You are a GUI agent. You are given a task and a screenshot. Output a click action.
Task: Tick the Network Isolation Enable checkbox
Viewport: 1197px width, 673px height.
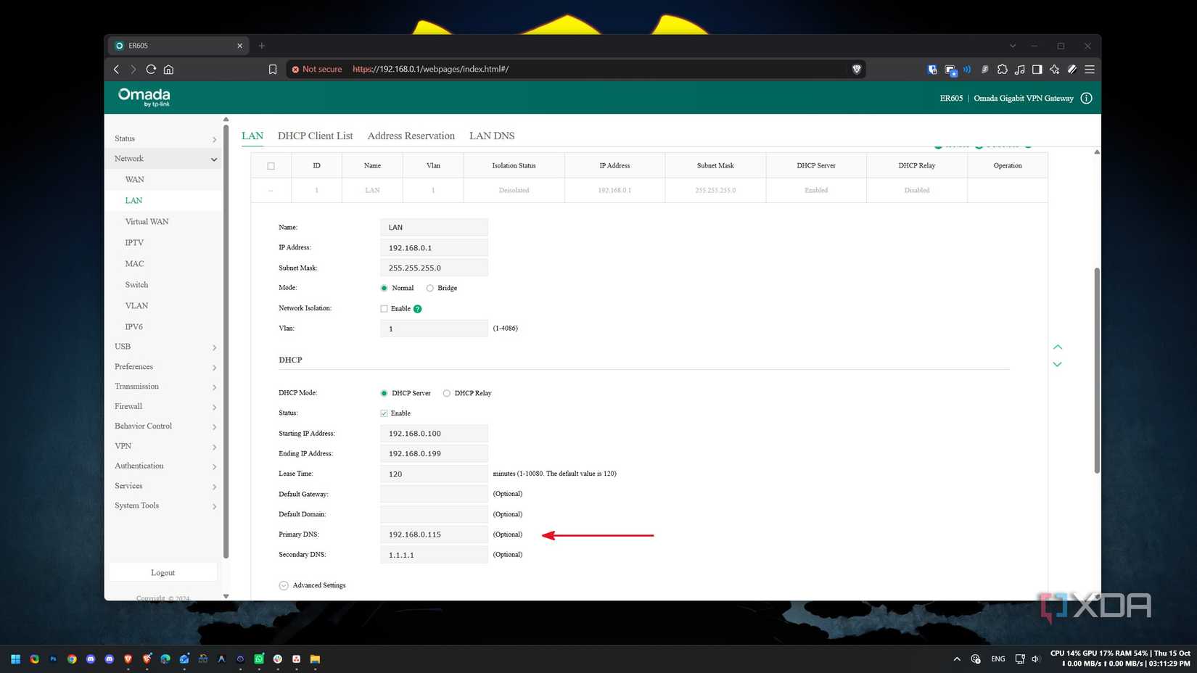[384, 309]
